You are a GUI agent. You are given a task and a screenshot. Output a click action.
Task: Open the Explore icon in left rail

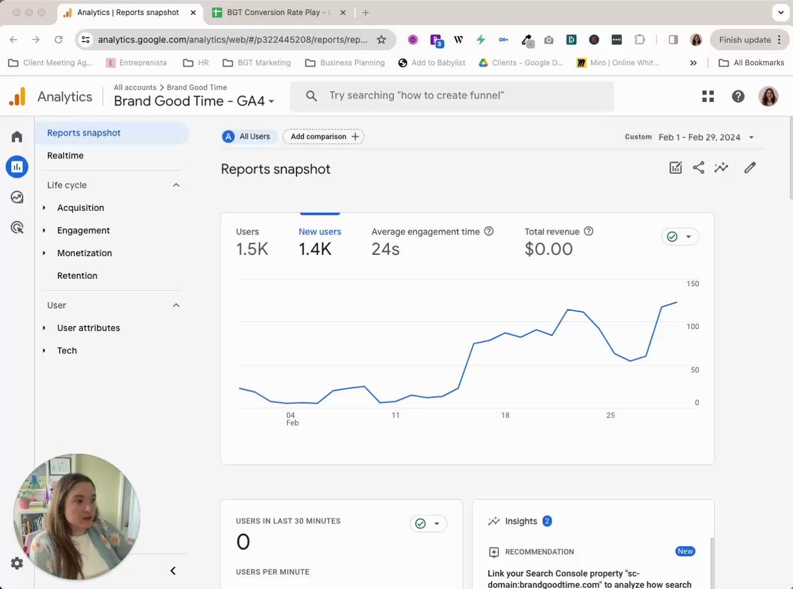coord(17,197)
